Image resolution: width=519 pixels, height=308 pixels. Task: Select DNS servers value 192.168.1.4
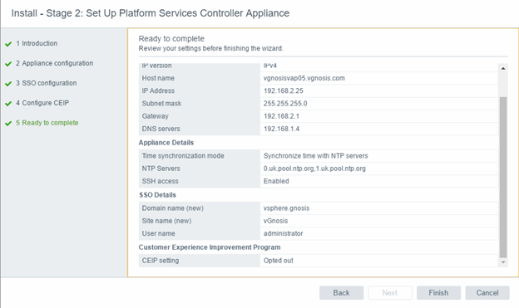pyautogui.click(x=281, y=129)
